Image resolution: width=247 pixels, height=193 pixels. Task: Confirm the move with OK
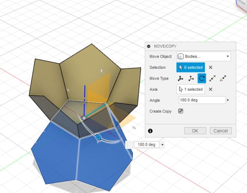pos(195,131)
